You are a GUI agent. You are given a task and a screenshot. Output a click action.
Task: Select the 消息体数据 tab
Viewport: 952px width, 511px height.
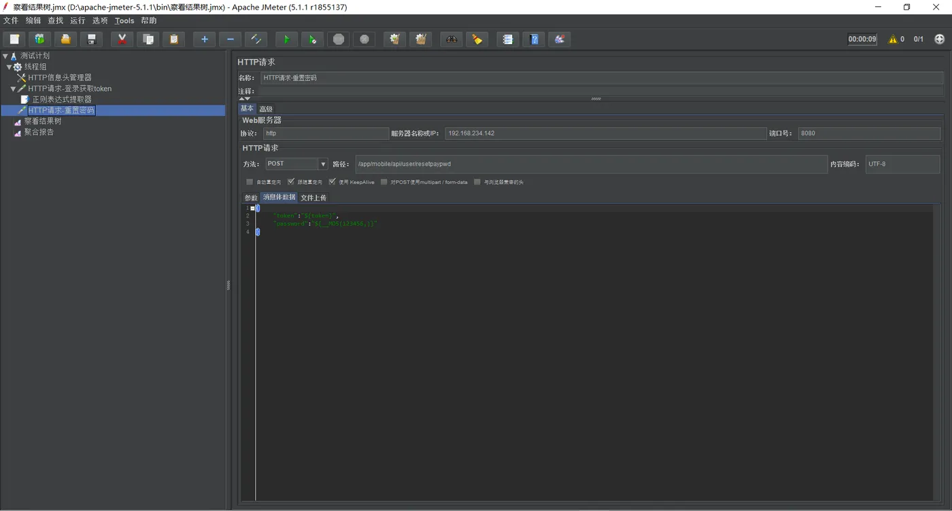(279, 198)
